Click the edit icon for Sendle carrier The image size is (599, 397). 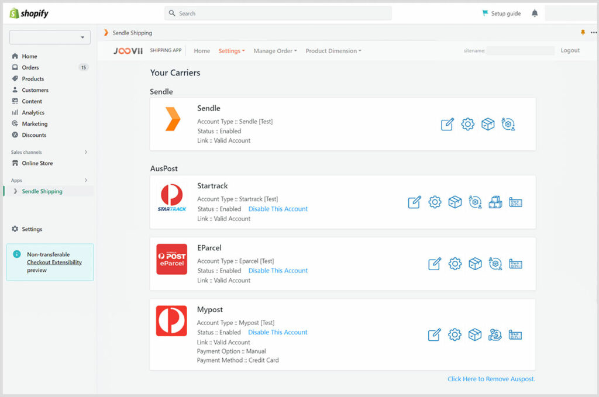pyautogui.click(x=447, y=125)
